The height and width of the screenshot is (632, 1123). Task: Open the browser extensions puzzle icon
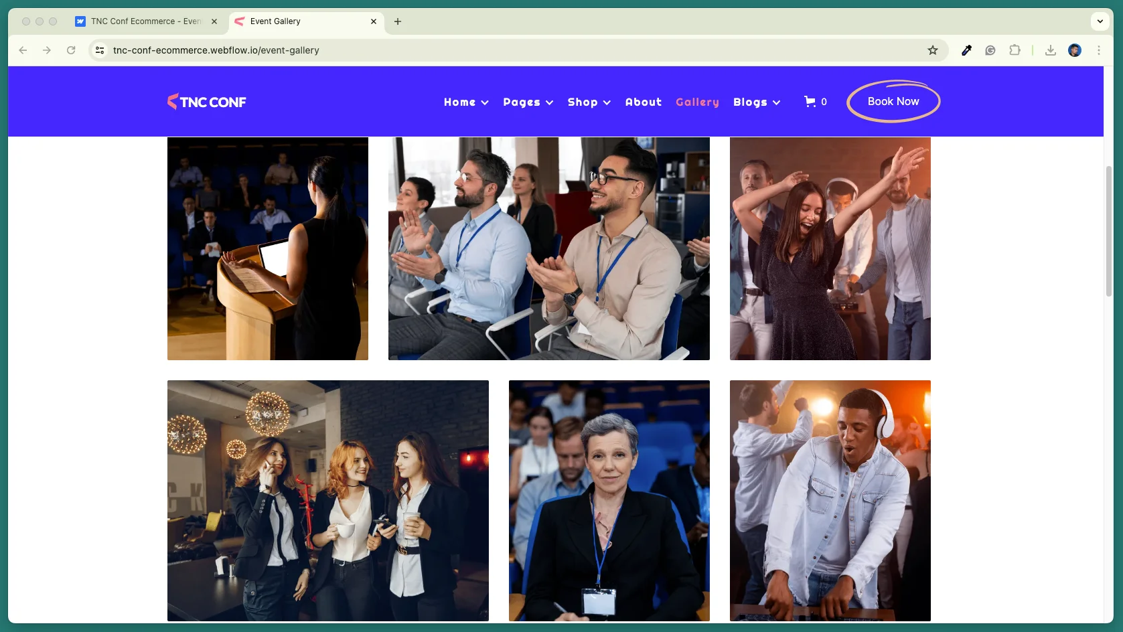point(1015,50)
